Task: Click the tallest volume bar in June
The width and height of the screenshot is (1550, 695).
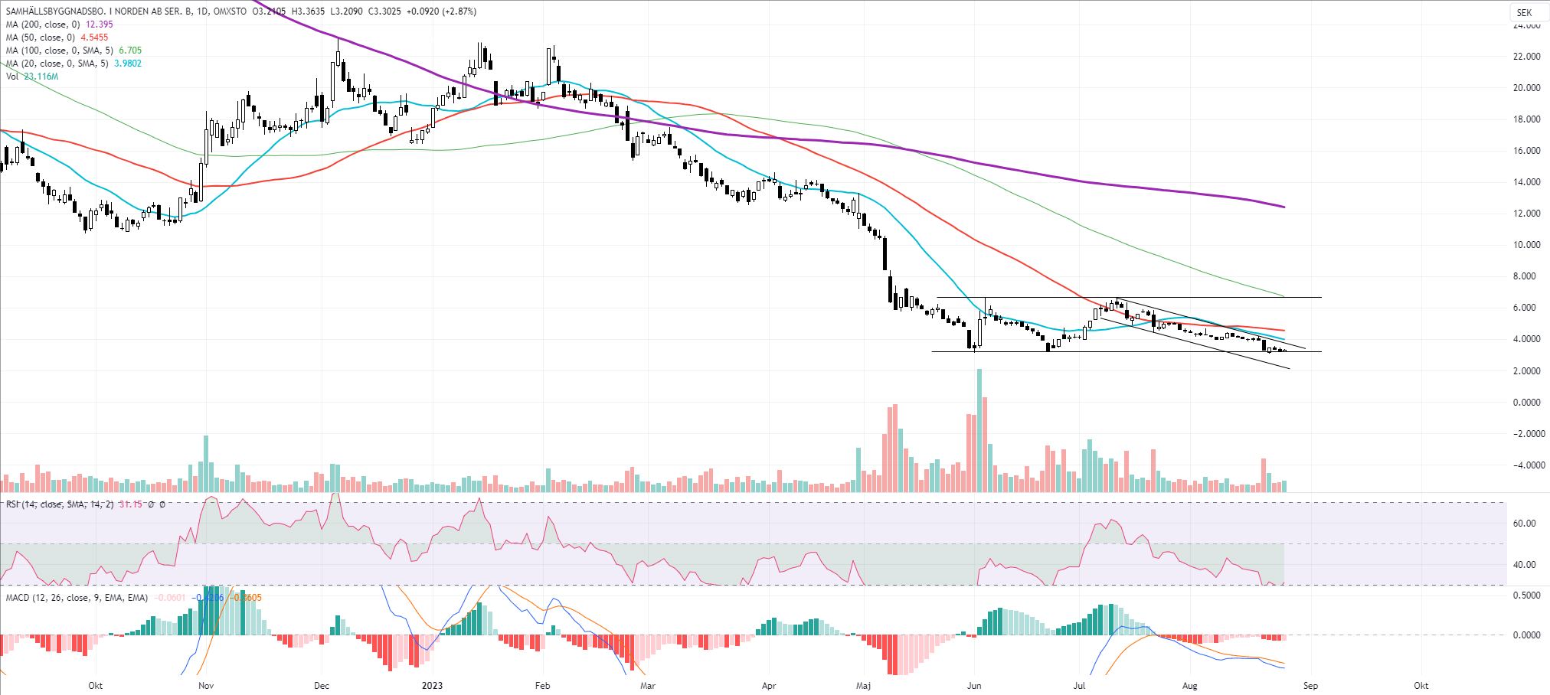Action: tap(979, 429)
